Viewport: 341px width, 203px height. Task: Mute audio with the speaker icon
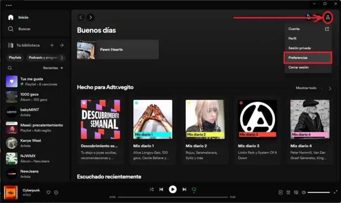[304, 192]
